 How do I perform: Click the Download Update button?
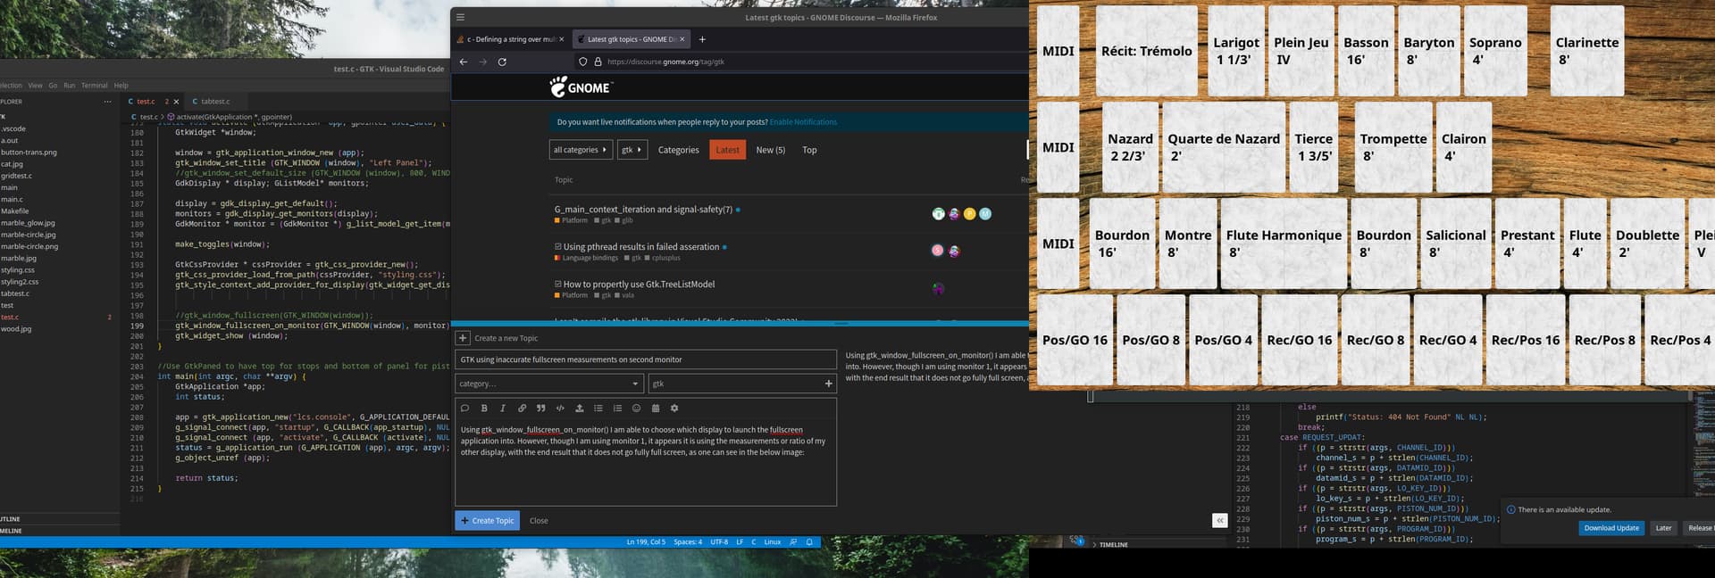tap(1611, 528)
